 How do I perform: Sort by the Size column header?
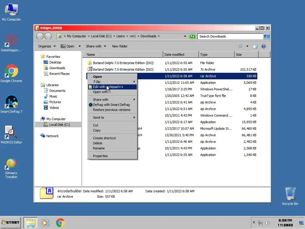pyautogui.click(x=246, y=55)
